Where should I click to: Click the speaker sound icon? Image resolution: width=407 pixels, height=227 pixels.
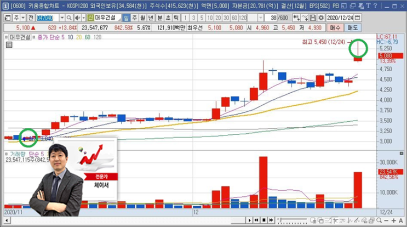tap(77, 18)
